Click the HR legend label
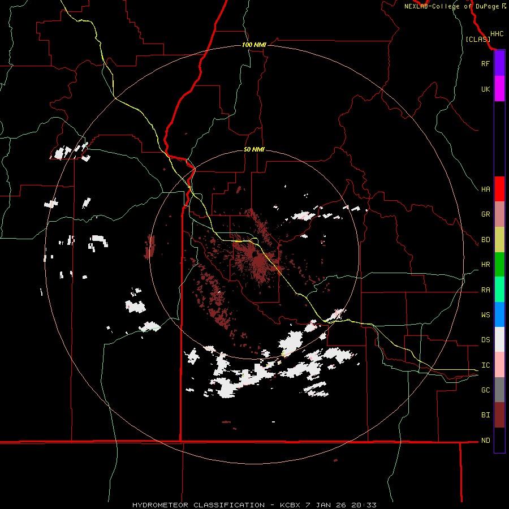Image resolution: width=509 pixels, height=509 pixels. [x=485, y=265]
